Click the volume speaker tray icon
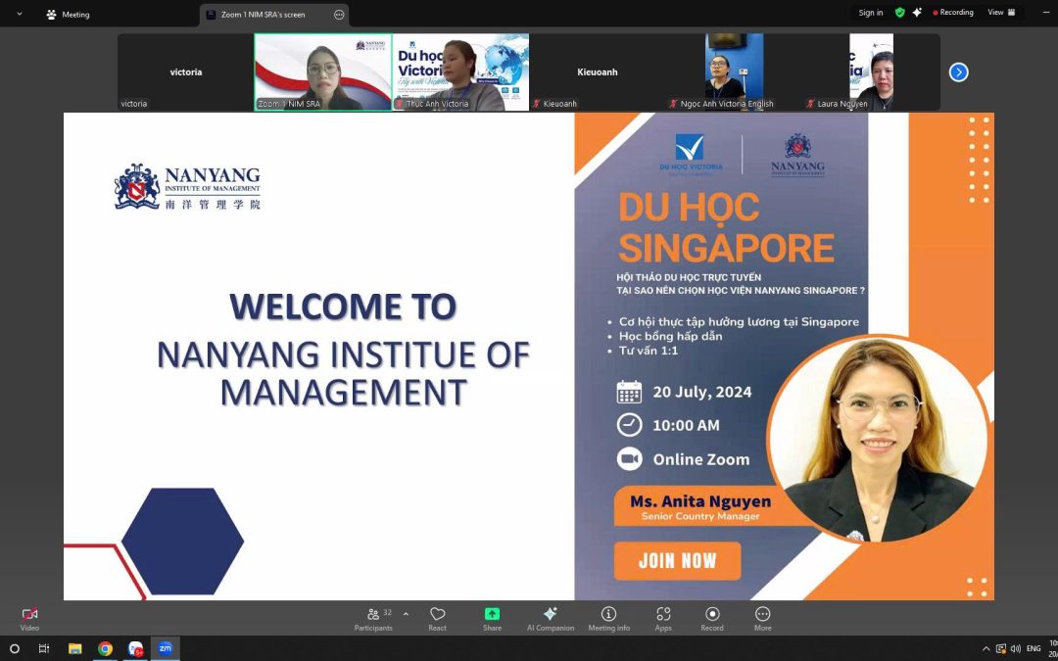The image size is (1058, 661). pyautogui.click(x=1016, y=649)
